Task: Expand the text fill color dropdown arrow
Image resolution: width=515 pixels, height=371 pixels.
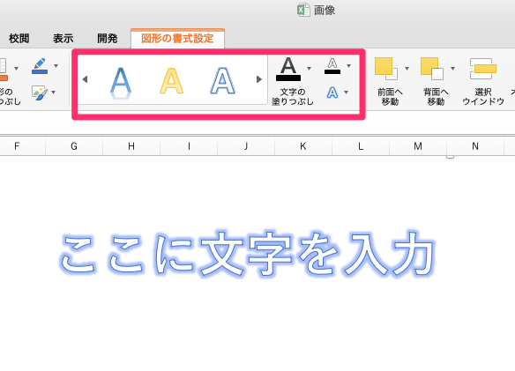Action: (x=309, y=68)
